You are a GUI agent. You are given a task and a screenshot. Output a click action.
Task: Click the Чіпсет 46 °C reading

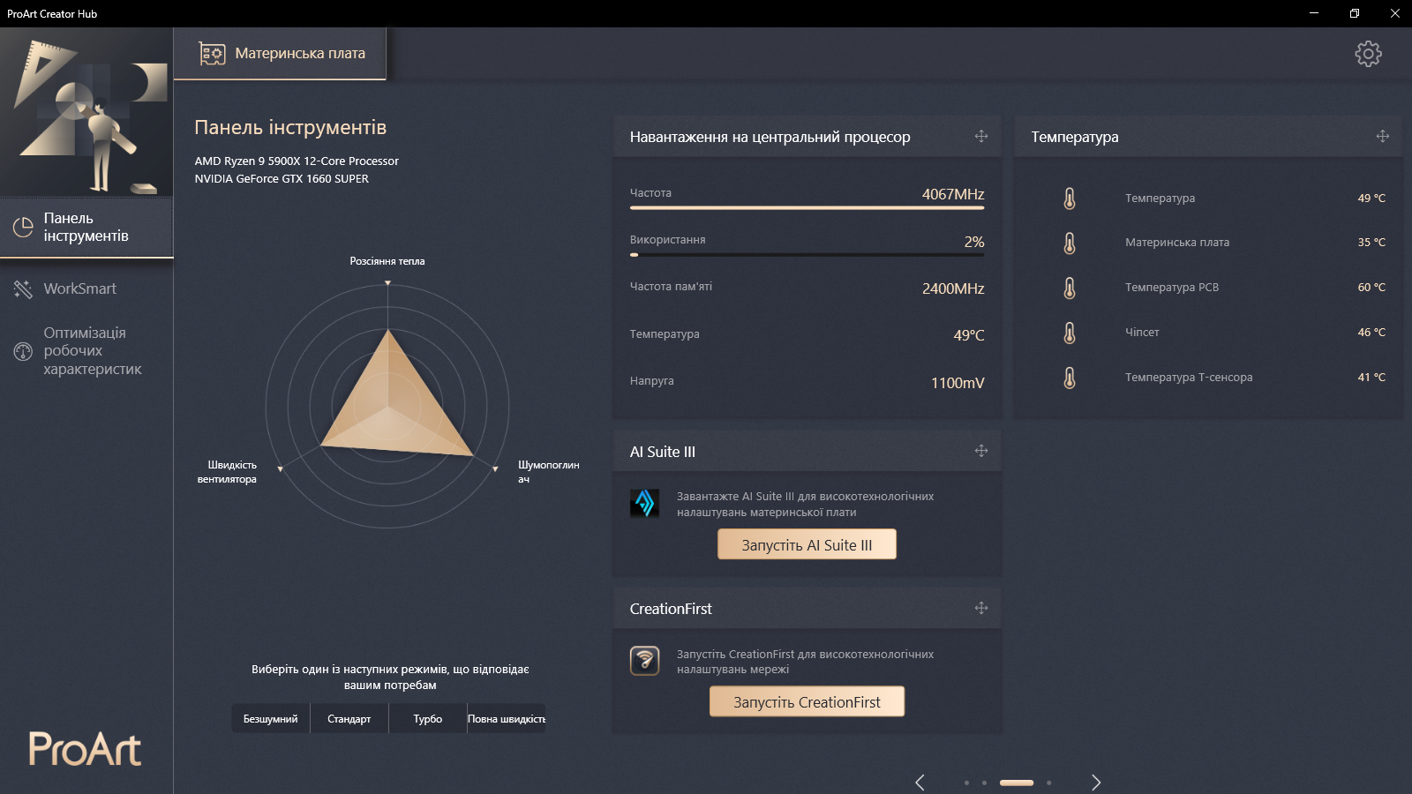tap(1371, 333)
